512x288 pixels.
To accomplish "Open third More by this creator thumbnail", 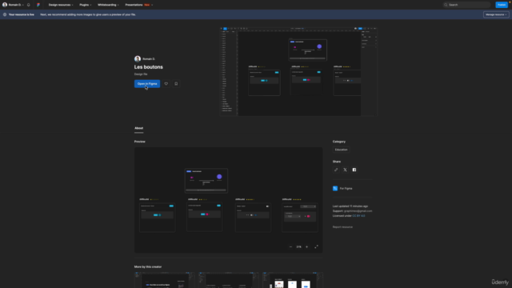I will tap(293, 280).
